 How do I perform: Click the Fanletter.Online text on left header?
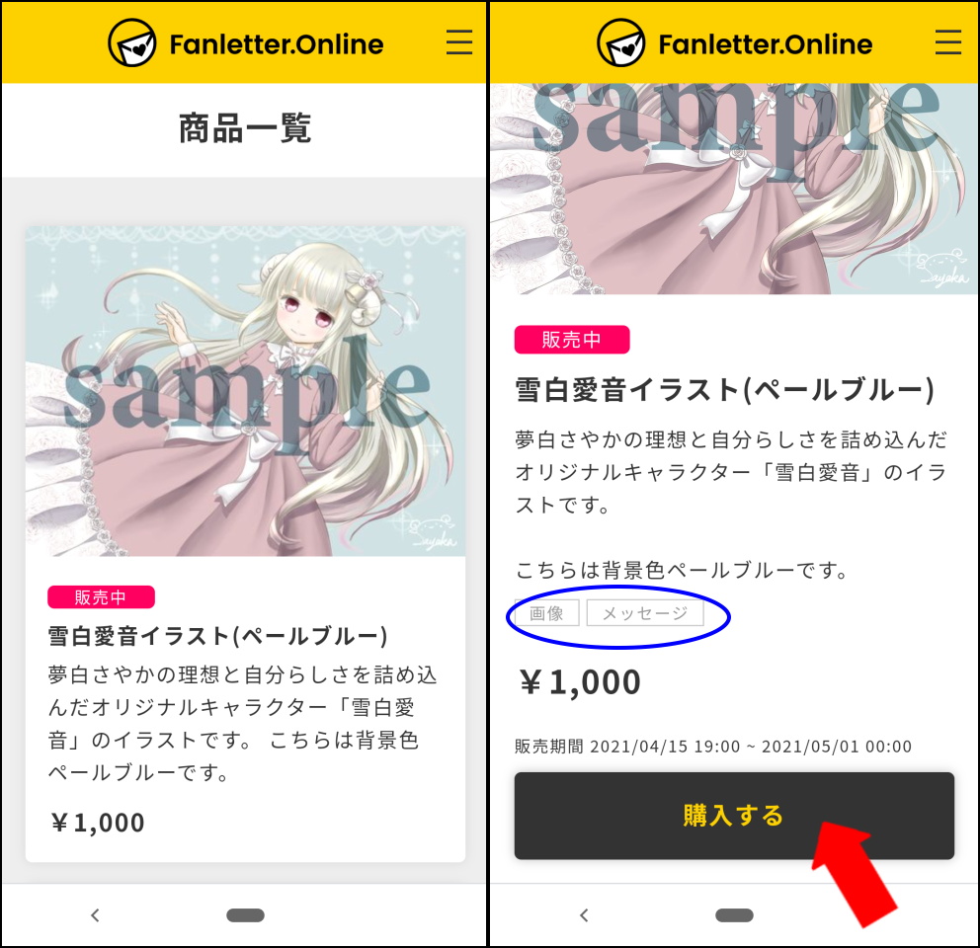coord(277,44)
